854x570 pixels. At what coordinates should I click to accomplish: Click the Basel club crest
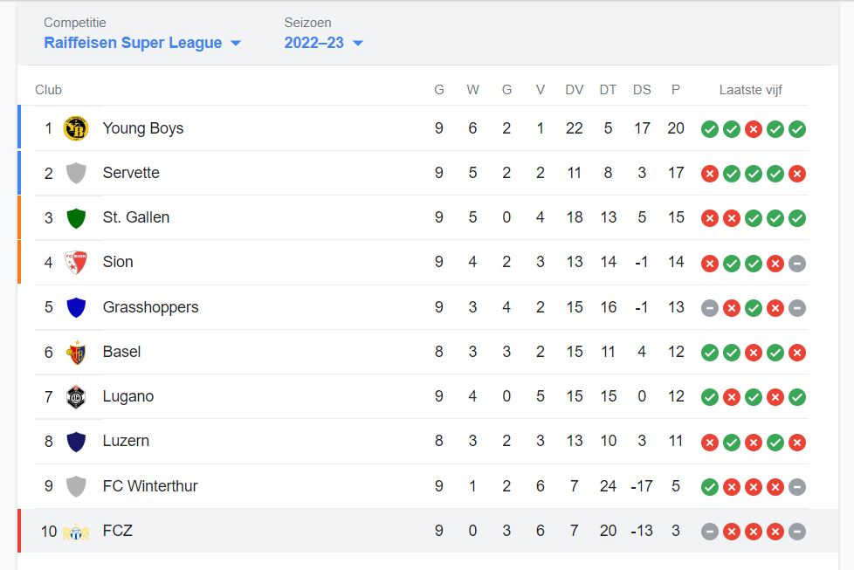pos(76,353)
